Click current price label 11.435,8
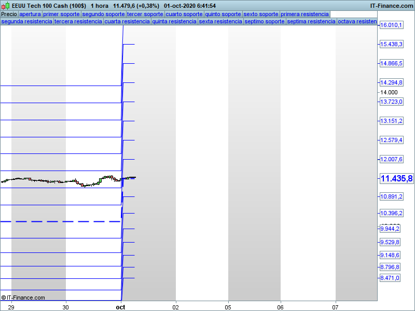 (396, 178)
